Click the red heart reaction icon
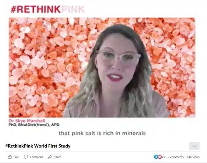 (160, 157)
